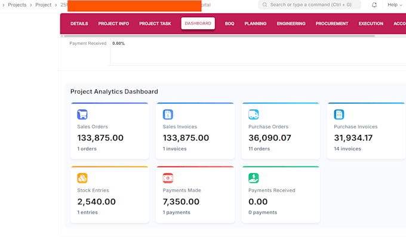Image resolution: width=406 pixels, height=237 pixels.
Task: Click the Payments Made cash icon
Action: 168,178
